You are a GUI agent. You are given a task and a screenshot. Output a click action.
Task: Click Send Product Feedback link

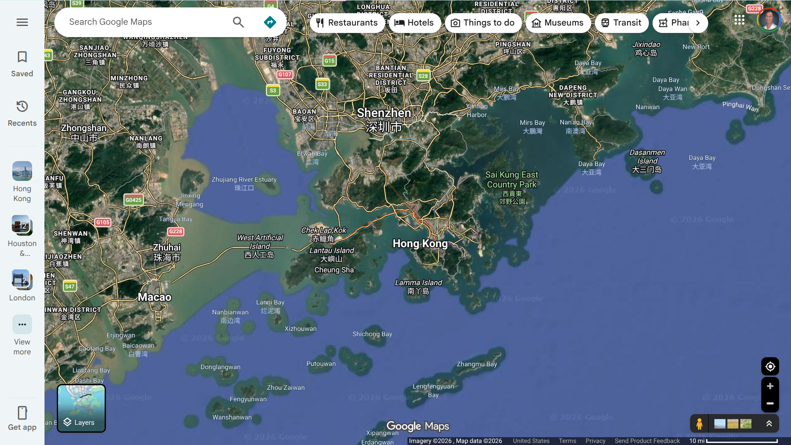pyautogui.click(x=647, y=441)
